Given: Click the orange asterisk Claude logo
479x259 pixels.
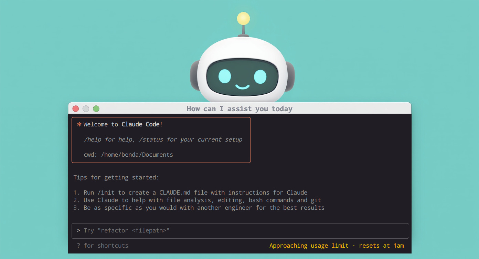Looking at the screenshot, I should pyautogui.click(x=79, y=124).
